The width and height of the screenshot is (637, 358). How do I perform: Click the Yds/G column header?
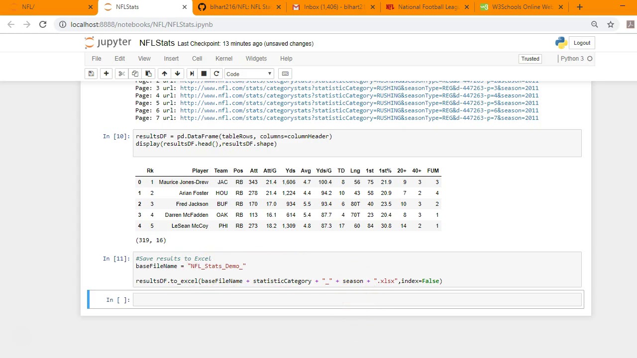324,171
